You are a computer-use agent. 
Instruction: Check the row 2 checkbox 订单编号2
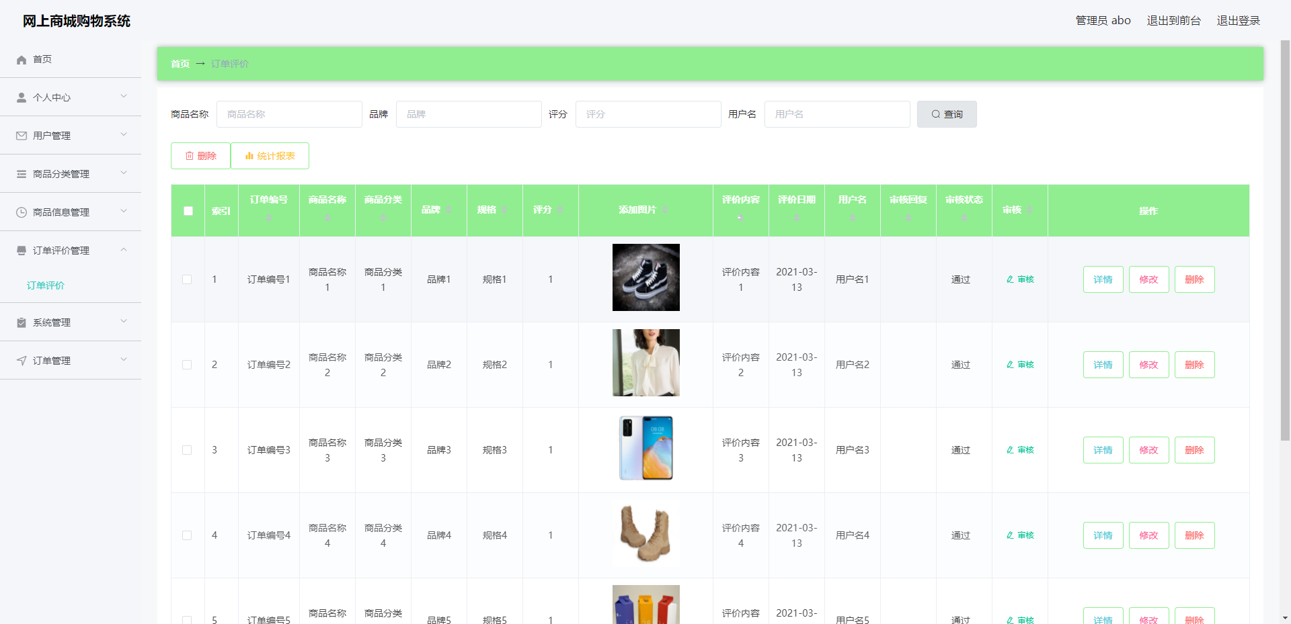(x=187, y=365)
